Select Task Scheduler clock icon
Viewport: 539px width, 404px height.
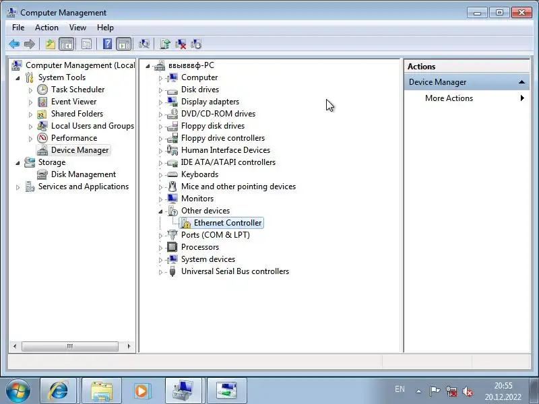[x=42, y=90]
